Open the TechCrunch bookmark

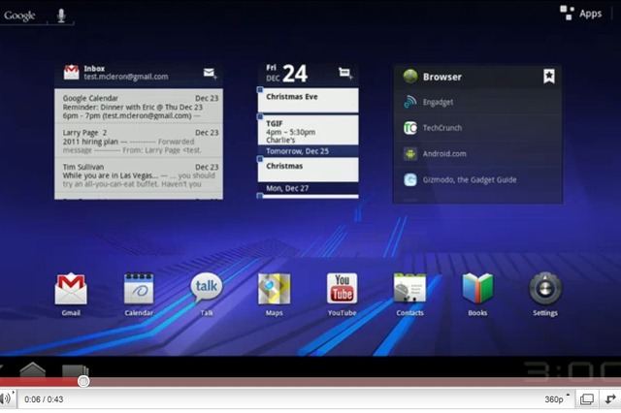tap(477, 128)
